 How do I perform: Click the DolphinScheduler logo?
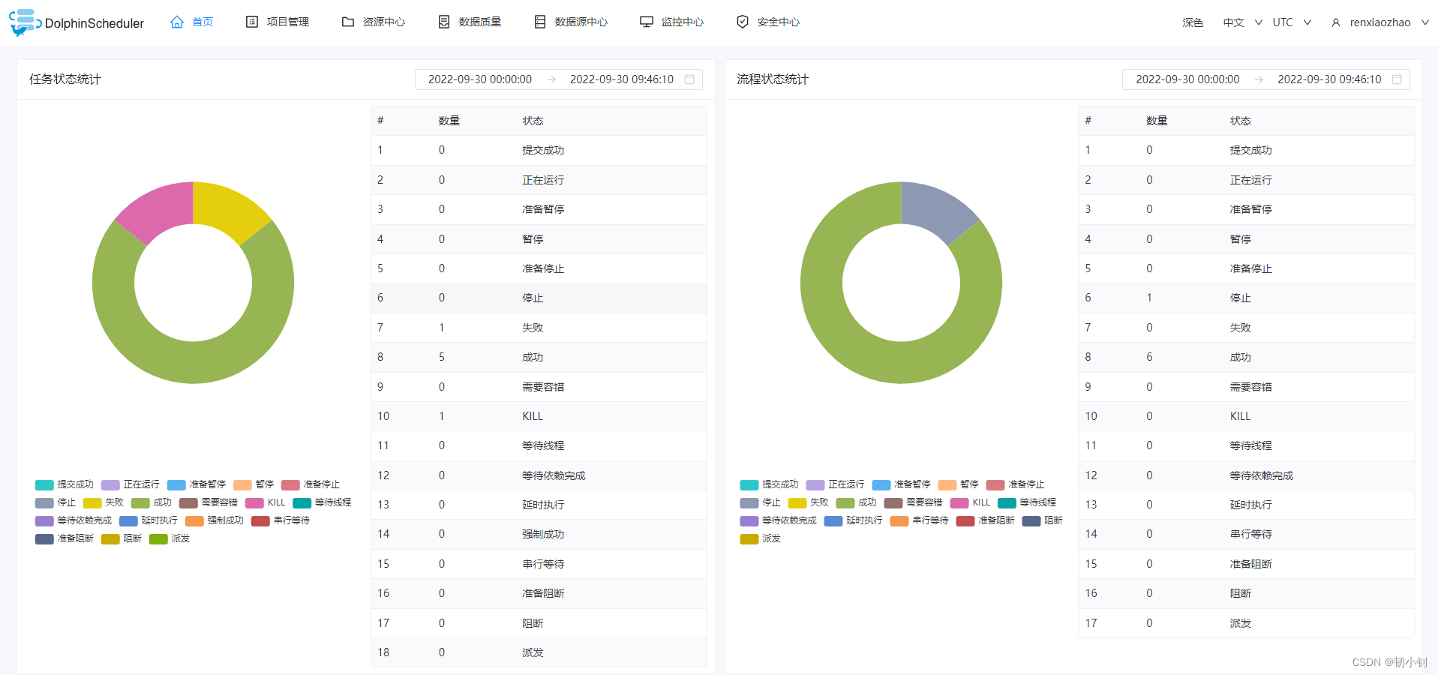coord(77,22)
